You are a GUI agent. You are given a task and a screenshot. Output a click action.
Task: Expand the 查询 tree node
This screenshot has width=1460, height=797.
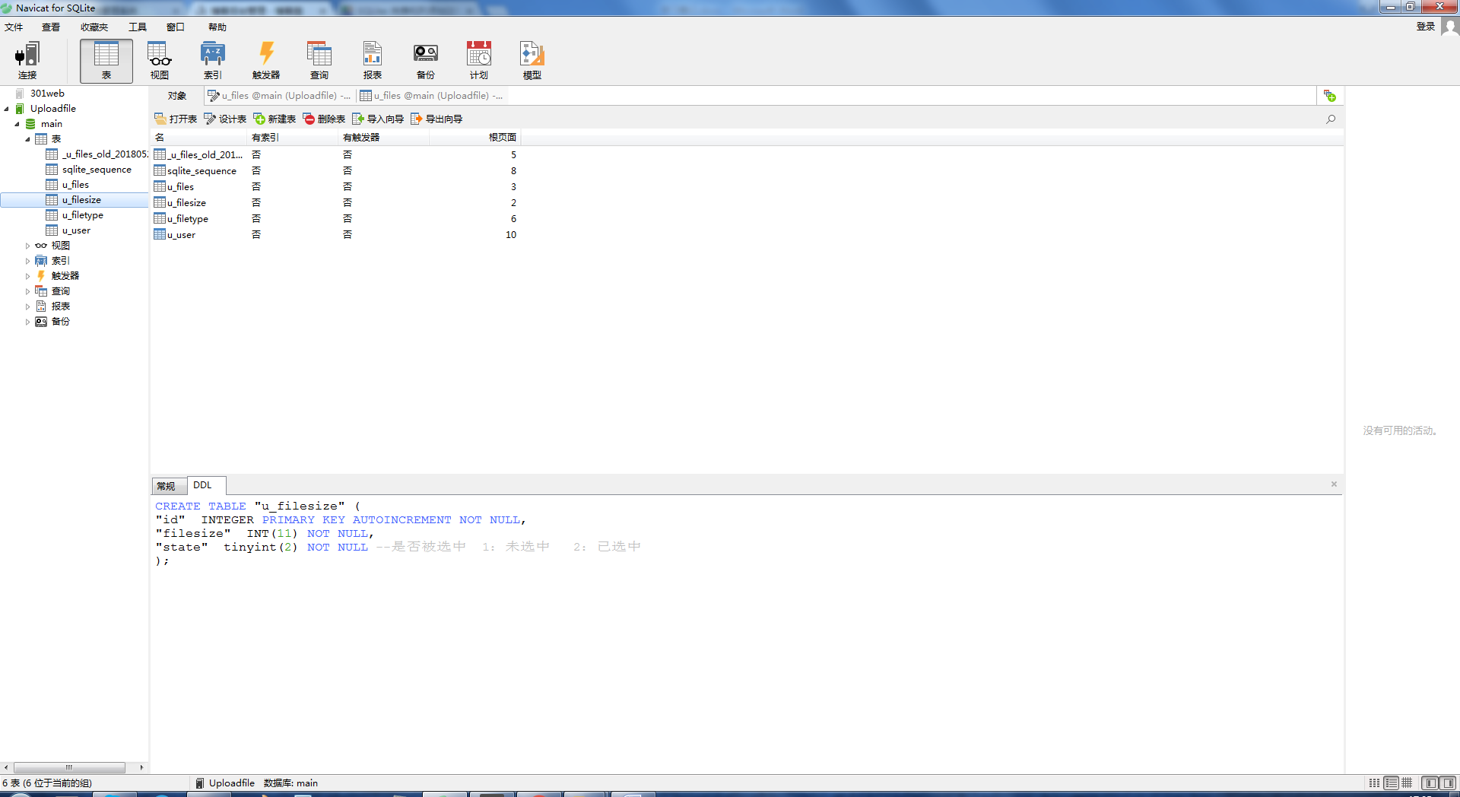27,291
